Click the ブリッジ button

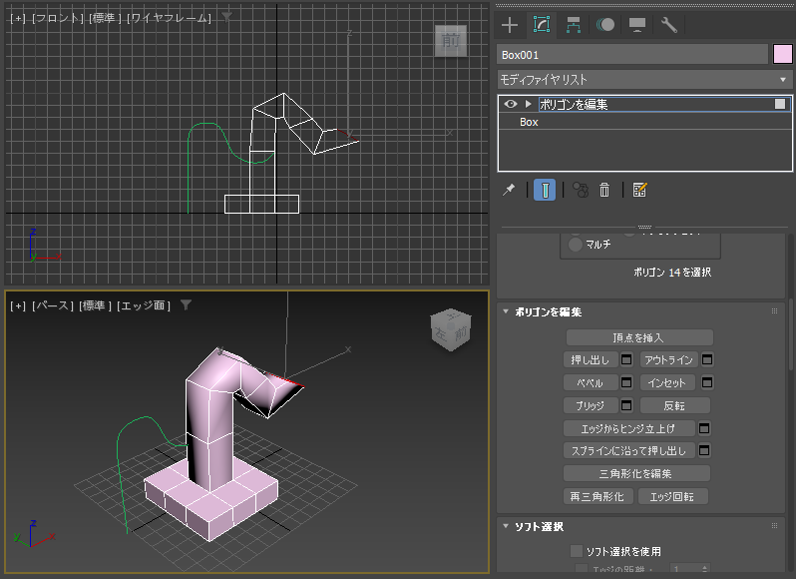click(x=591, y=405)
